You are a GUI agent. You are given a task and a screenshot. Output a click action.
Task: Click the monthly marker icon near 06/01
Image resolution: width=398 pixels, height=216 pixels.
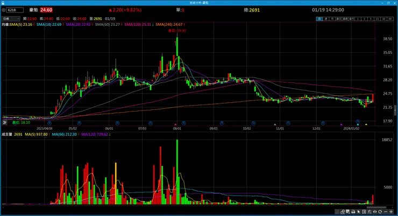coord(117,123)
